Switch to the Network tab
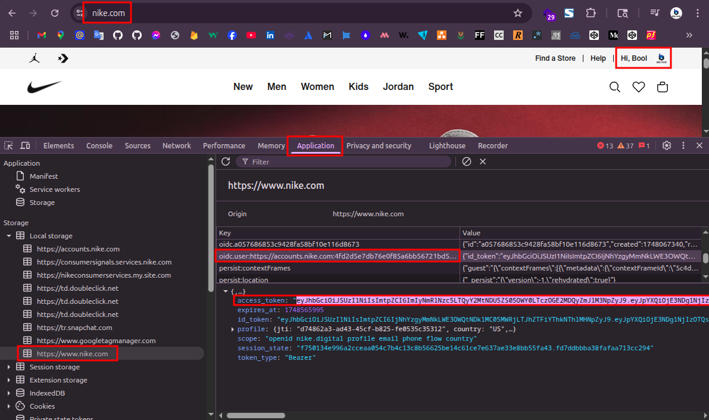Image resolution: width=709 pixels, height=420 pixels. [176, 146]
